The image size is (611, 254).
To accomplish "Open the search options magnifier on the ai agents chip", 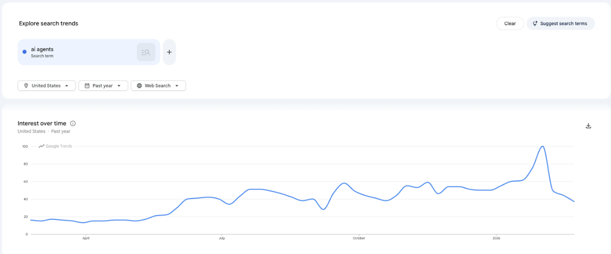I will (146, 52).
